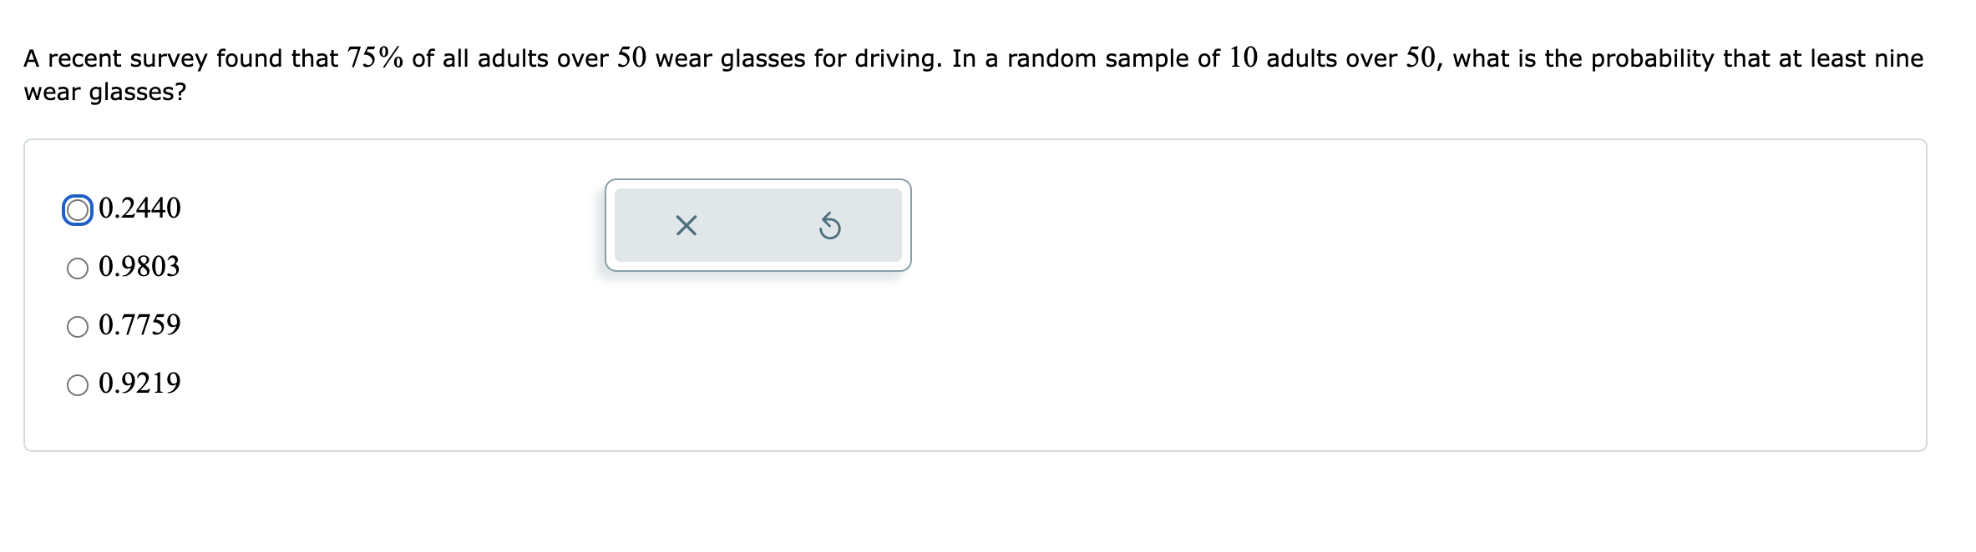Pick the 0.9219 radio button

pos(78,385)
